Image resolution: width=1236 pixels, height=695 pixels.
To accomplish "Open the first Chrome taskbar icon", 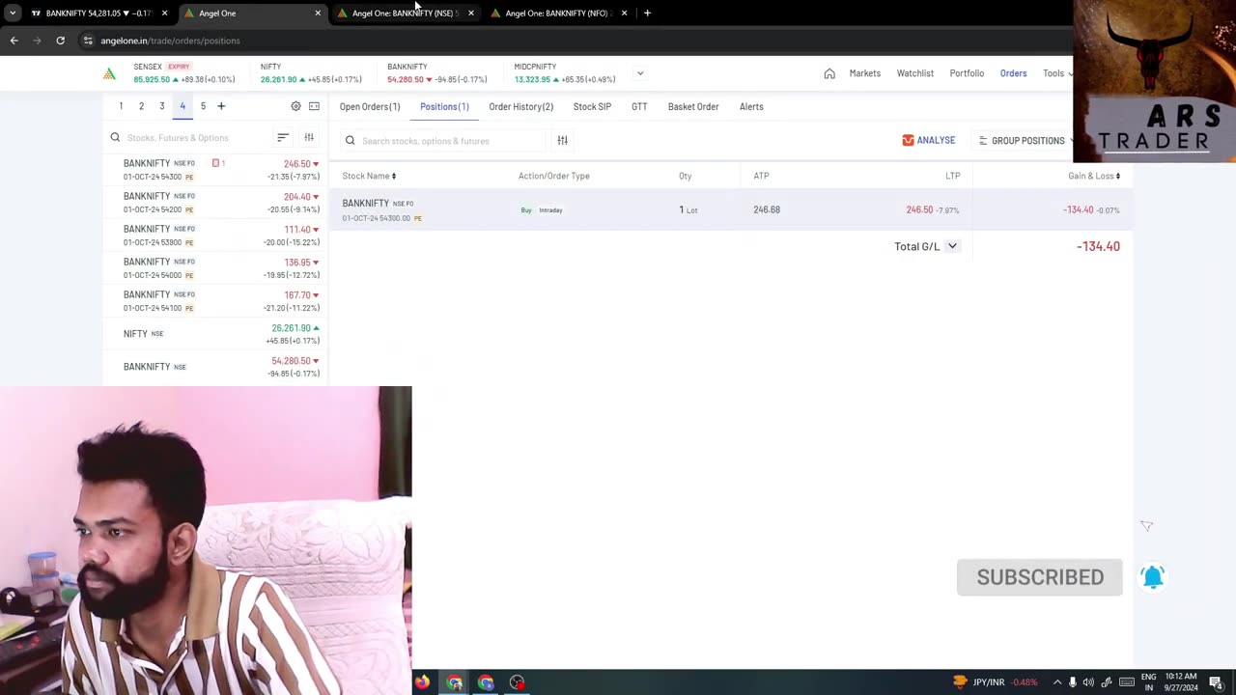I will click(x=454, y=682).
